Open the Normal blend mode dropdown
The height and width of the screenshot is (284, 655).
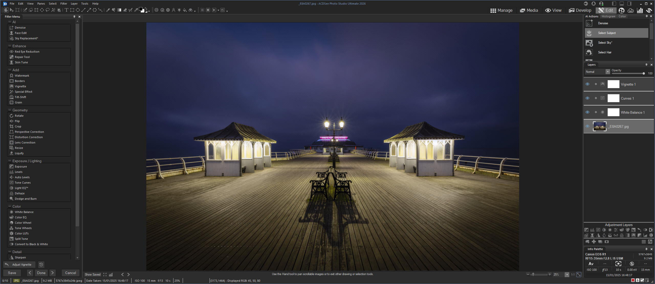pyautogui.click(x=608, y=72)
